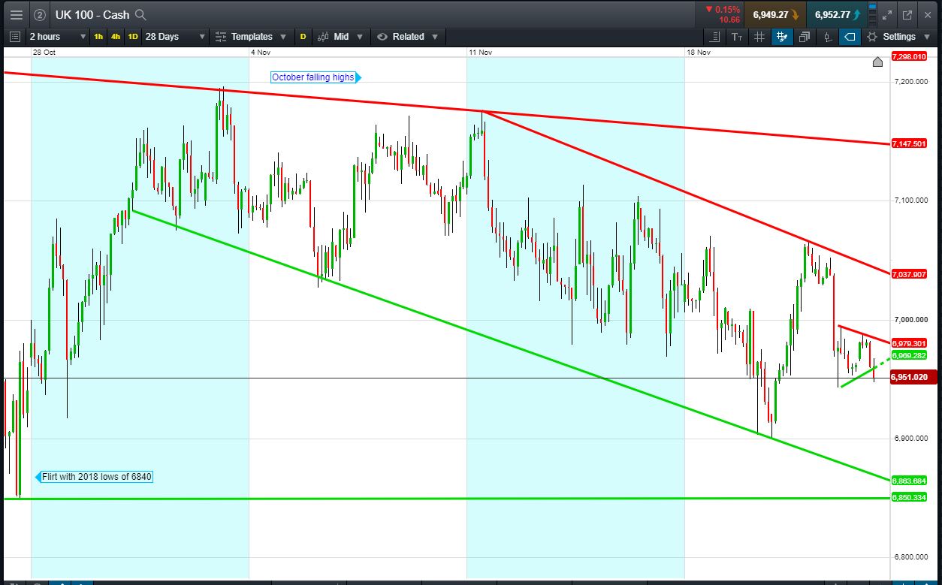
Task: Click the price depth ladder indicator
Action: pos(871,14)
